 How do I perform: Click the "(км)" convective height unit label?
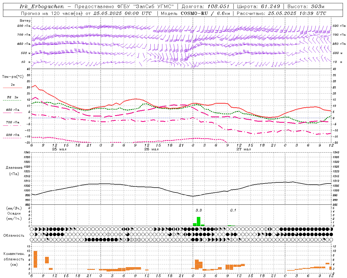14,264
